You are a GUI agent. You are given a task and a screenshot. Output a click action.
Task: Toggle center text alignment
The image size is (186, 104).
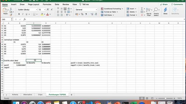click(62, 12)
